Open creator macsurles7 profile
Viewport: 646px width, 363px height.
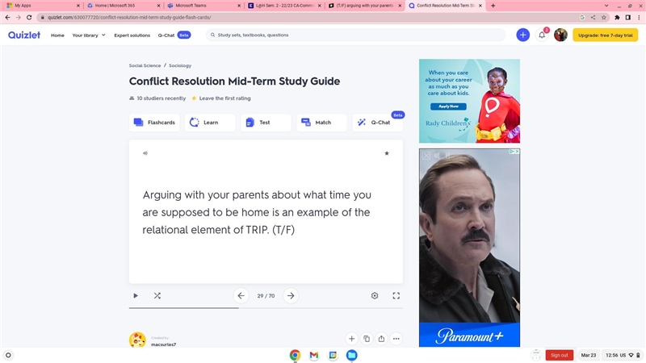coord(164,344)
